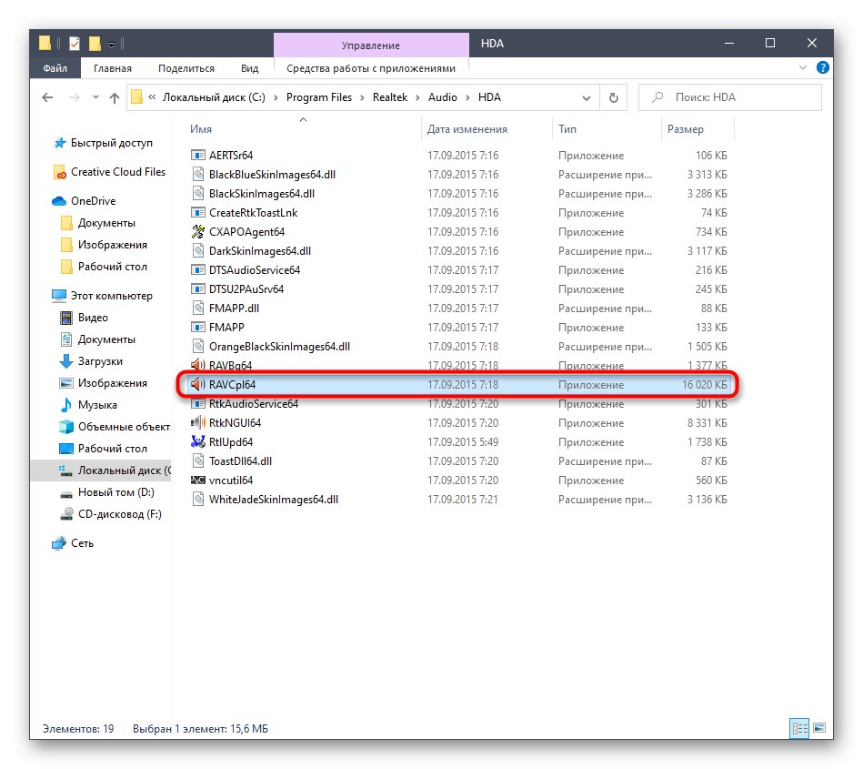Select CD-дисковод (F:) drive
This screenshot has width=863, height=769.
pyautogui.click(x=111, y=514)
